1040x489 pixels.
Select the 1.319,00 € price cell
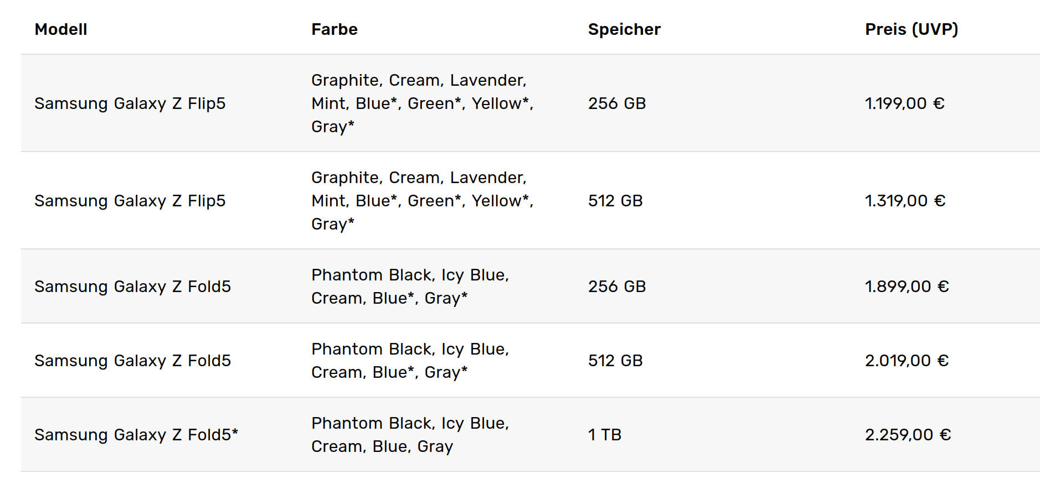pos(905,201)
